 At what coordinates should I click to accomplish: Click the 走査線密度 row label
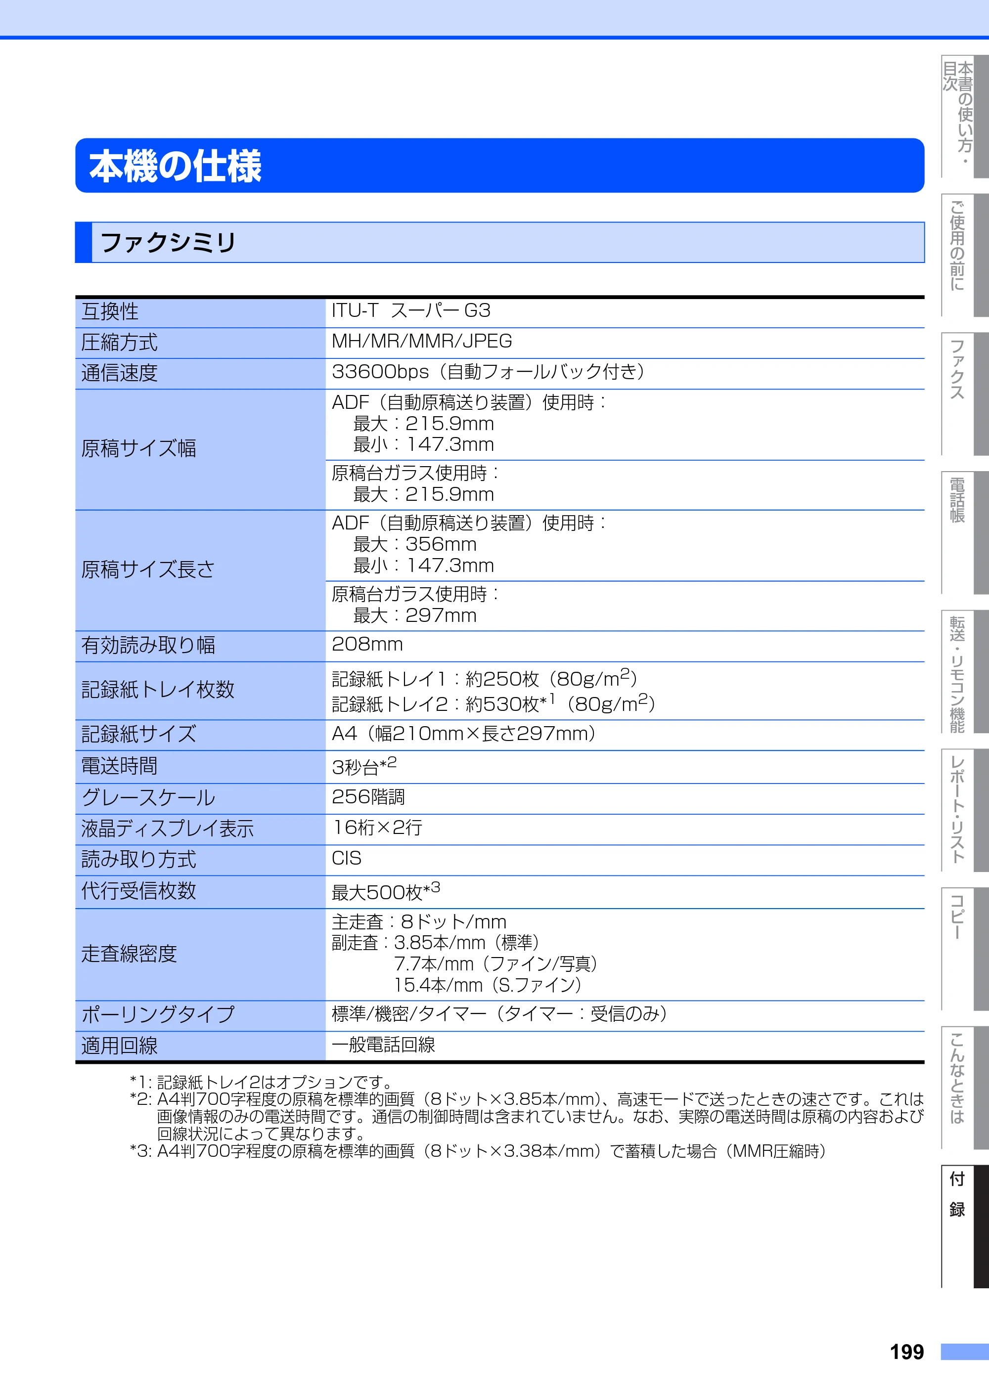tap(129, 954)
